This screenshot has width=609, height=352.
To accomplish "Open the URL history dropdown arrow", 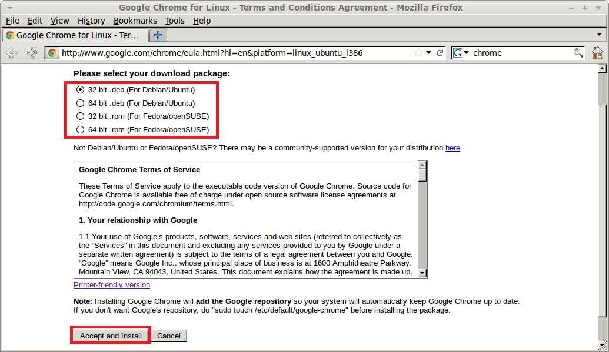I will click(428, 53).
